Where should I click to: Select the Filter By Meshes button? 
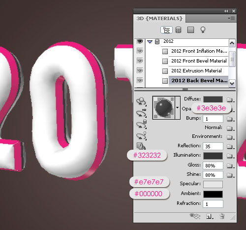178,30
